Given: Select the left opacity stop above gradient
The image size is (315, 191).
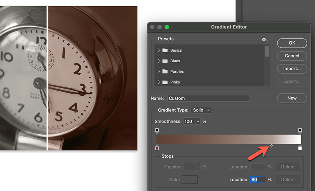Looking at the screenshot, I should coord(157,130).
